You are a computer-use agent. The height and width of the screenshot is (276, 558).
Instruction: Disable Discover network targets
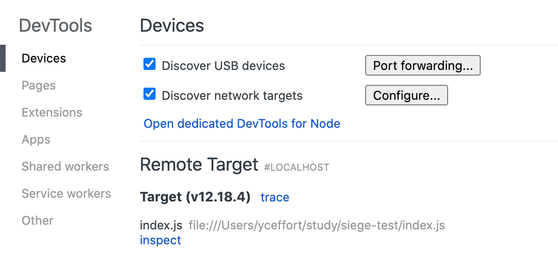pos(149,95)
